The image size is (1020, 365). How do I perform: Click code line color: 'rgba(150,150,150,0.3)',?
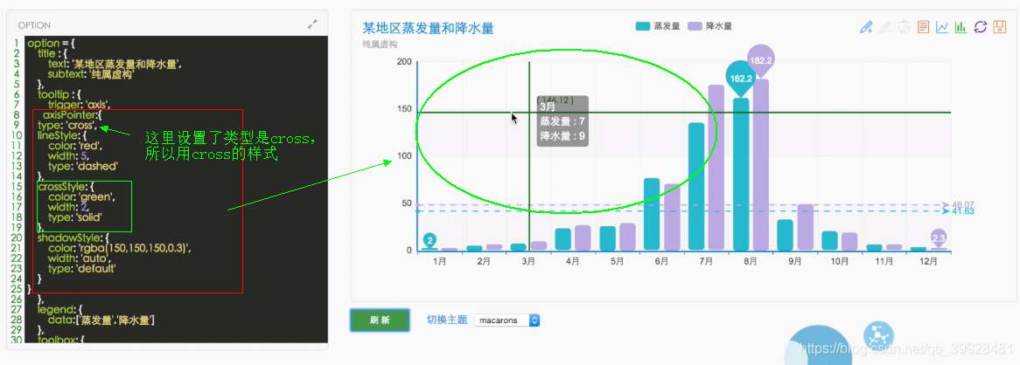tap(118, 247)
